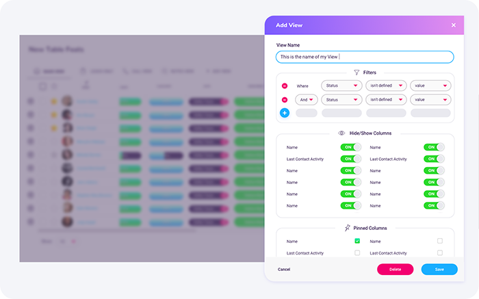Open isn't defined dropdown in And row

[x=386, y=100]
